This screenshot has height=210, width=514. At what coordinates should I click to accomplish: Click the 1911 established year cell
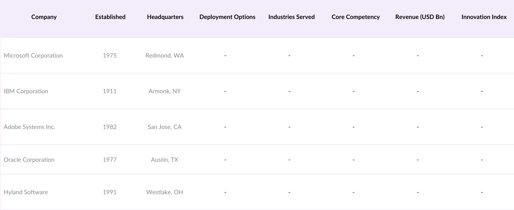pos(110,91)
